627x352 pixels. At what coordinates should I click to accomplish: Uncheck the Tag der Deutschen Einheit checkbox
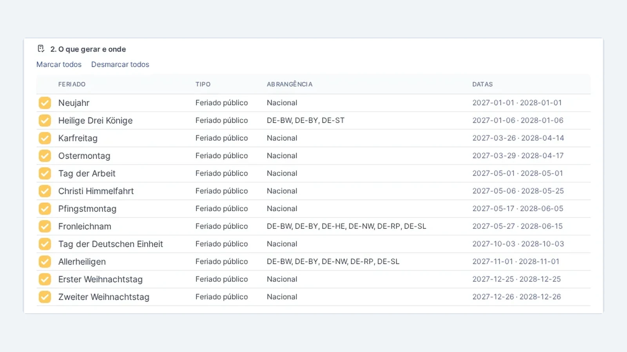tap(45, 244)
